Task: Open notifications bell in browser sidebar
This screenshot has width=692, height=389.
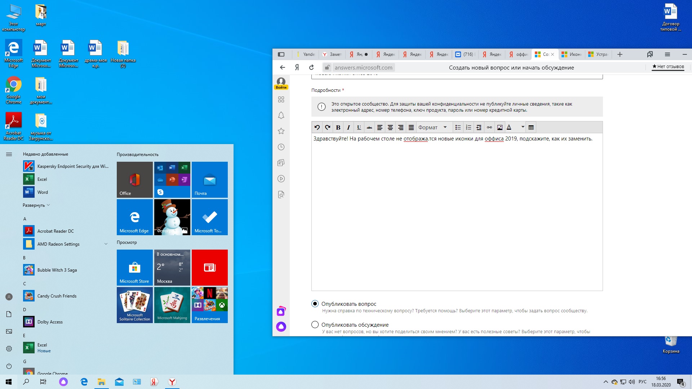Action: (281, 115)
